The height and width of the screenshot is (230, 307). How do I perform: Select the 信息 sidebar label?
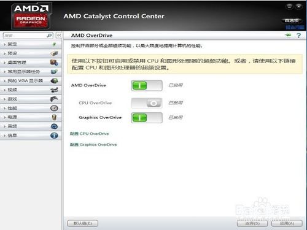pyautogui.click(x=12, y=136)
